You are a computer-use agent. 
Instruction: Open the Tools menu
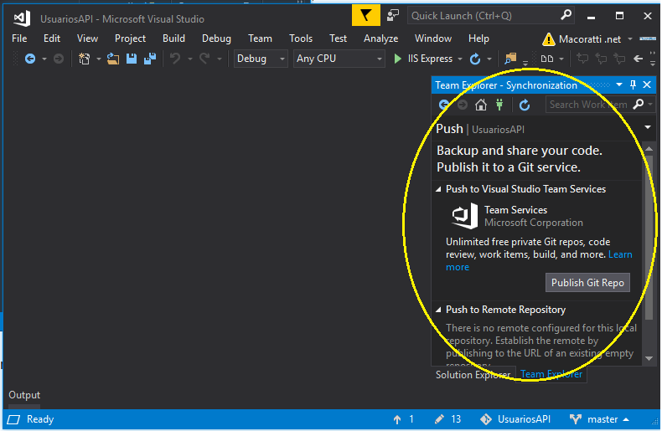click(301, 38)
